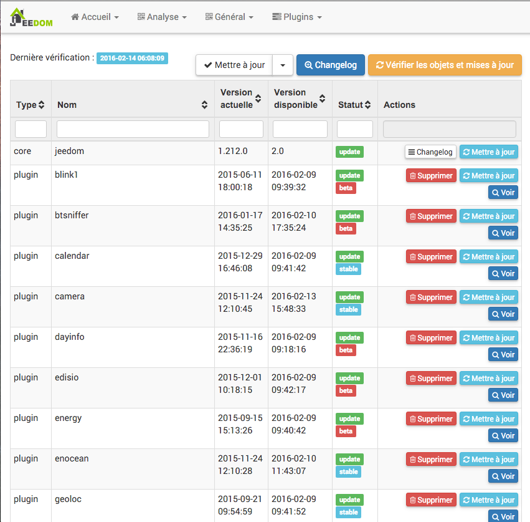The image size is (530, 522).
Task: Click the update badge in jeedom row
Action: tap(349, 152)
